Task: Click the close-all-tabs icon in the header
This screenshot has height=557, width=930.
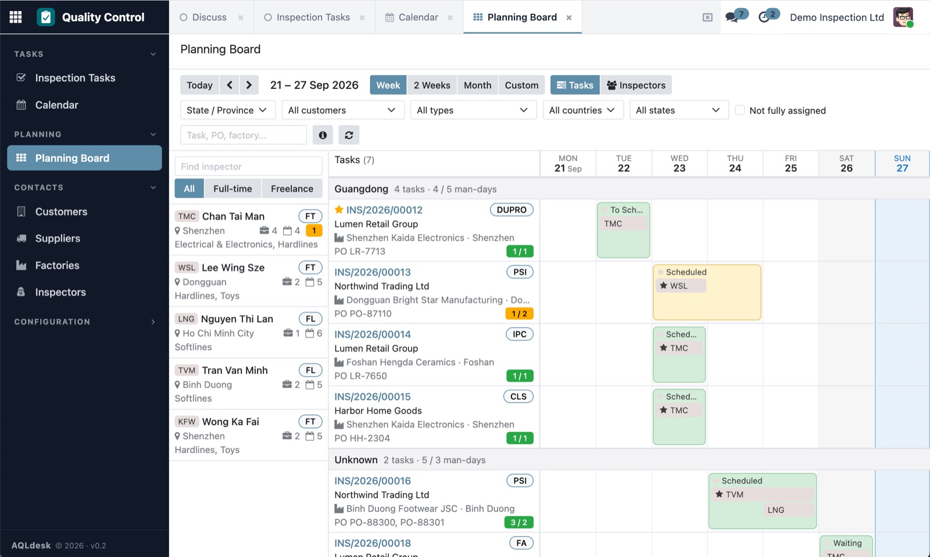Action: click(x=707, y=17)
